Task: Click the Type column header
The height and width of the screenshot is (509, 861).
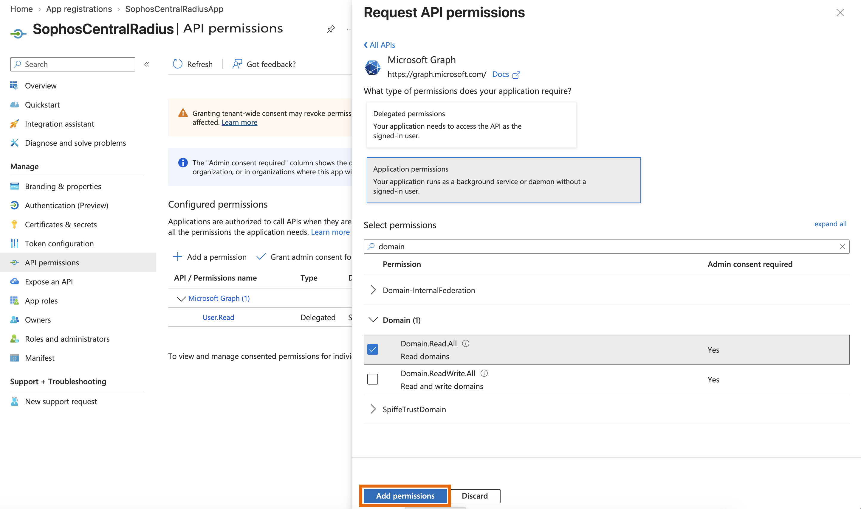Action: [x=309, y=278]
